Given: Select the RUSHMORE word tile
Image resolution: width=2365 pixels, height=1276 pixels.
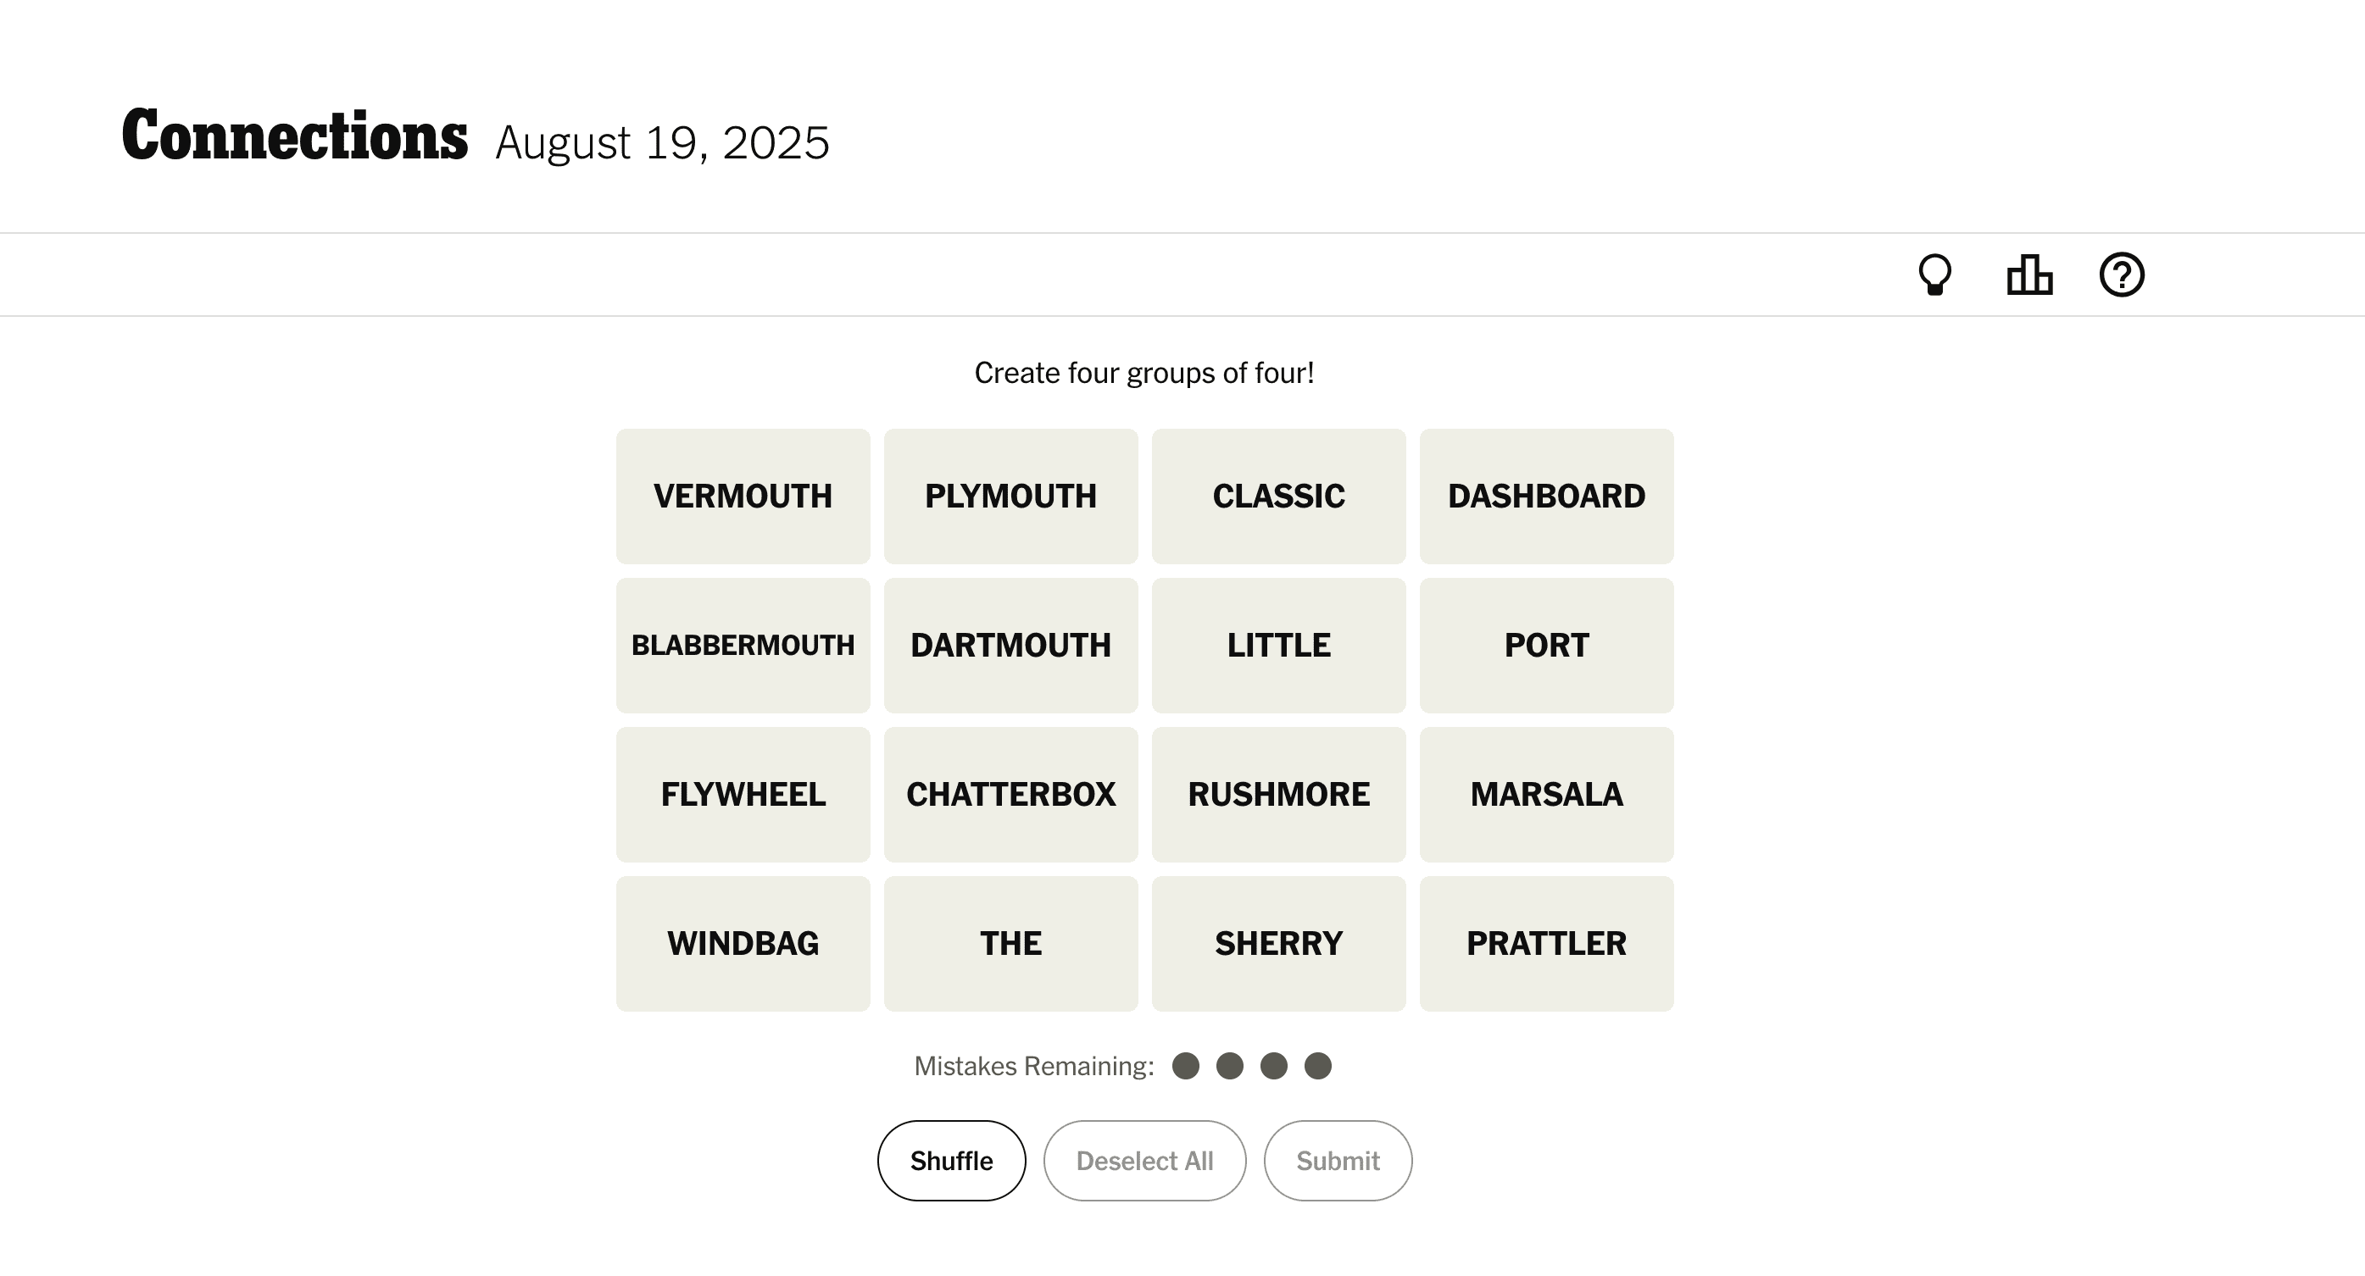Looking at the screenshot, I should coord(1278,794).
